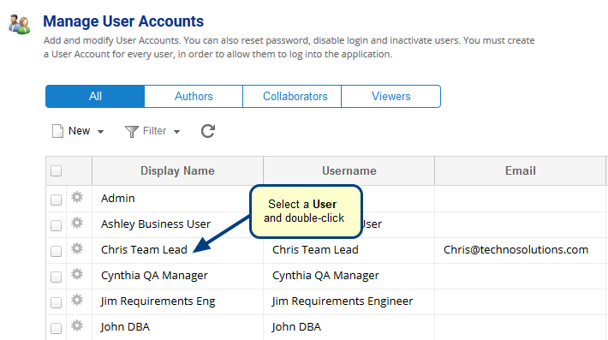Open gear menu for Admin row
Image resolution: width=608 pixels, height=340 pixels.
pyautogui.click(x=77, y=197)
